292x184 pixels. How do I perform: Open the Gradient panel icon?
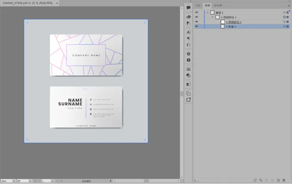click(188, 84)
